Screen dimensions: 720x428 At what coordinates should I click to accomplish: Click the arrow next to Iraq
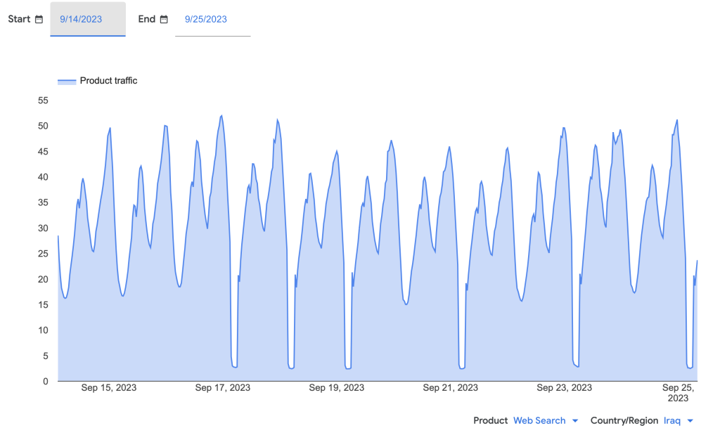pos(690,421)
